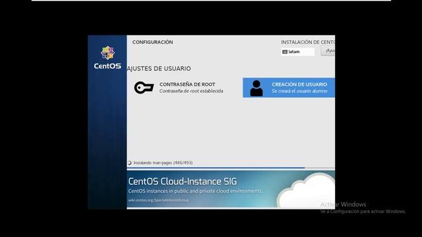Click the cloud illustration in the banner
This screenshot has width=422, height=237.
click(306, 190)
